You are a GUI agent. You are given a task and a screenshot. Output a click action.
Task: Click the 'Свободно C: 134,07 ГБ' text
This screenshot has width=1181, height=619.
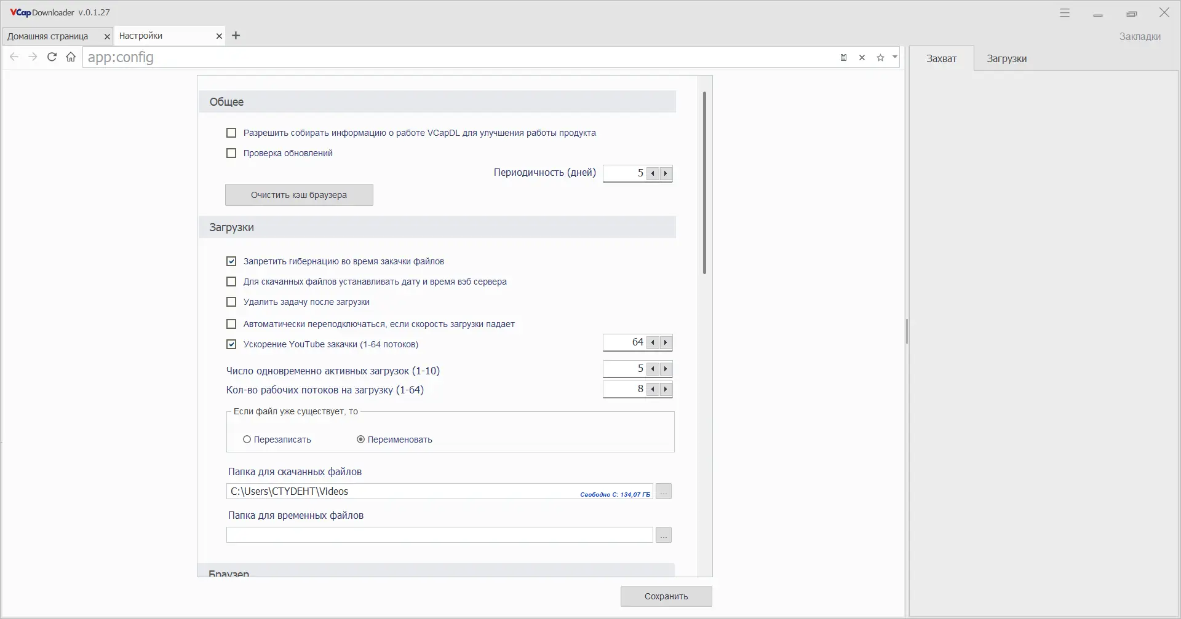pos(615,494)
